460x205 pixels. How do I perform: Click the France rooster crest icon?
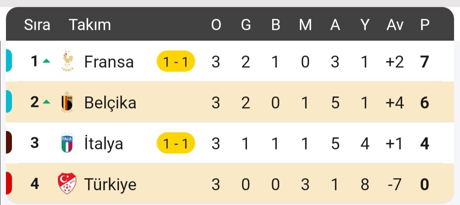click(68, 61)
